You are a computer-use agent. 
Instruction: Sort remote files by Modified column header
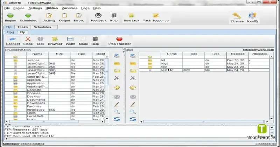(x=237, y=54)
